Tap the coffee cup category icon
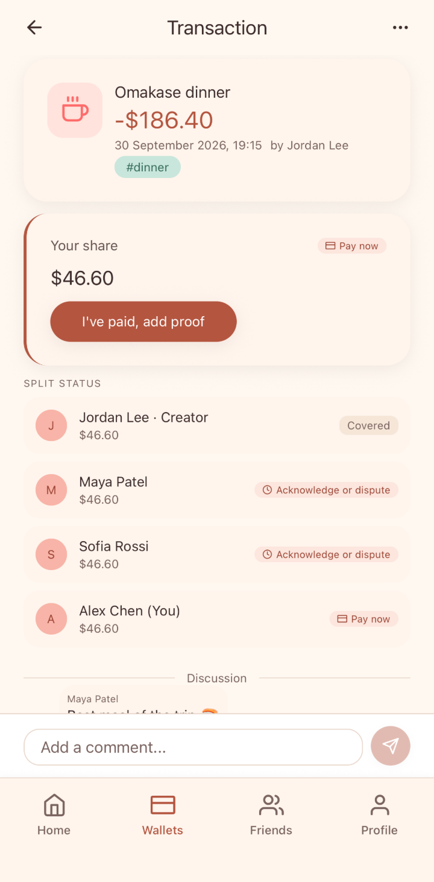434x882 pixels. coord(75,110)
